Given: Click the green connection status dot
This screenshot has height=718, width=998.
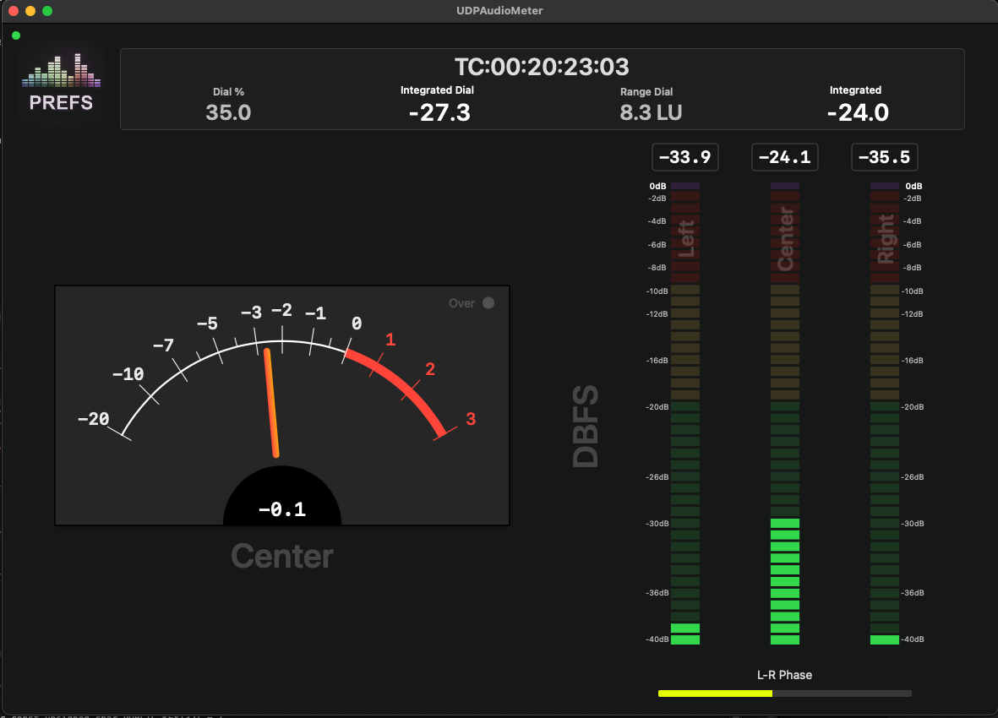Looking at the screenshot, I should [16, 35].
